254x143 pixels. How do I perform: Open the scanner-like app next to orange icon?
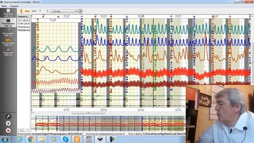(89, 139)
